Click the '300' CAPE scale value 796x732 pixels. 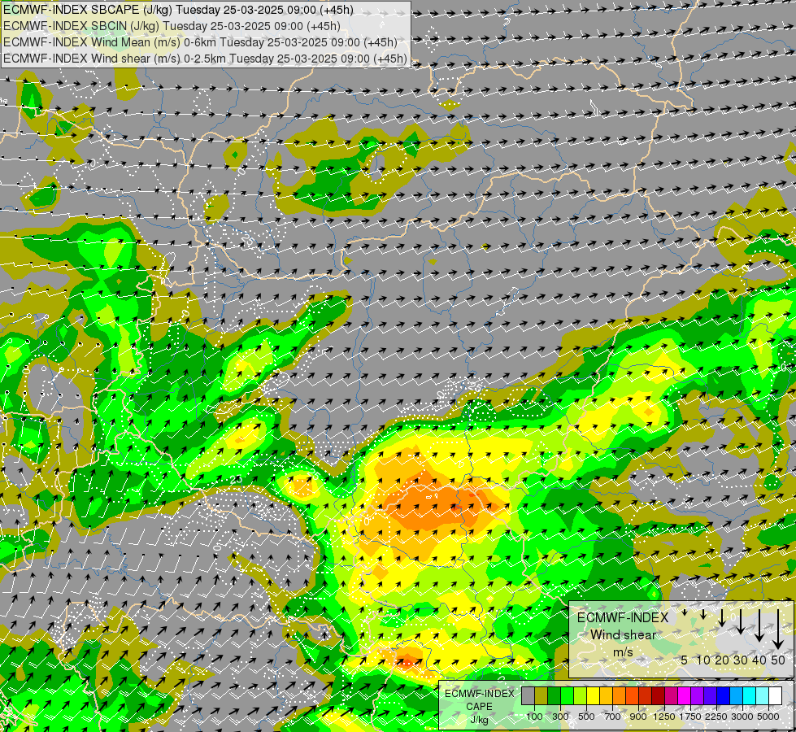pyautogui.click(x=560, y=717)
